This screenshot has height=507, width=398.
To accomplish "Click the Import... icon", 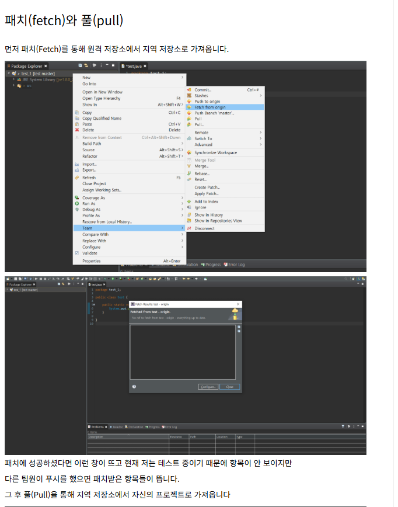I will pos(77,164).
